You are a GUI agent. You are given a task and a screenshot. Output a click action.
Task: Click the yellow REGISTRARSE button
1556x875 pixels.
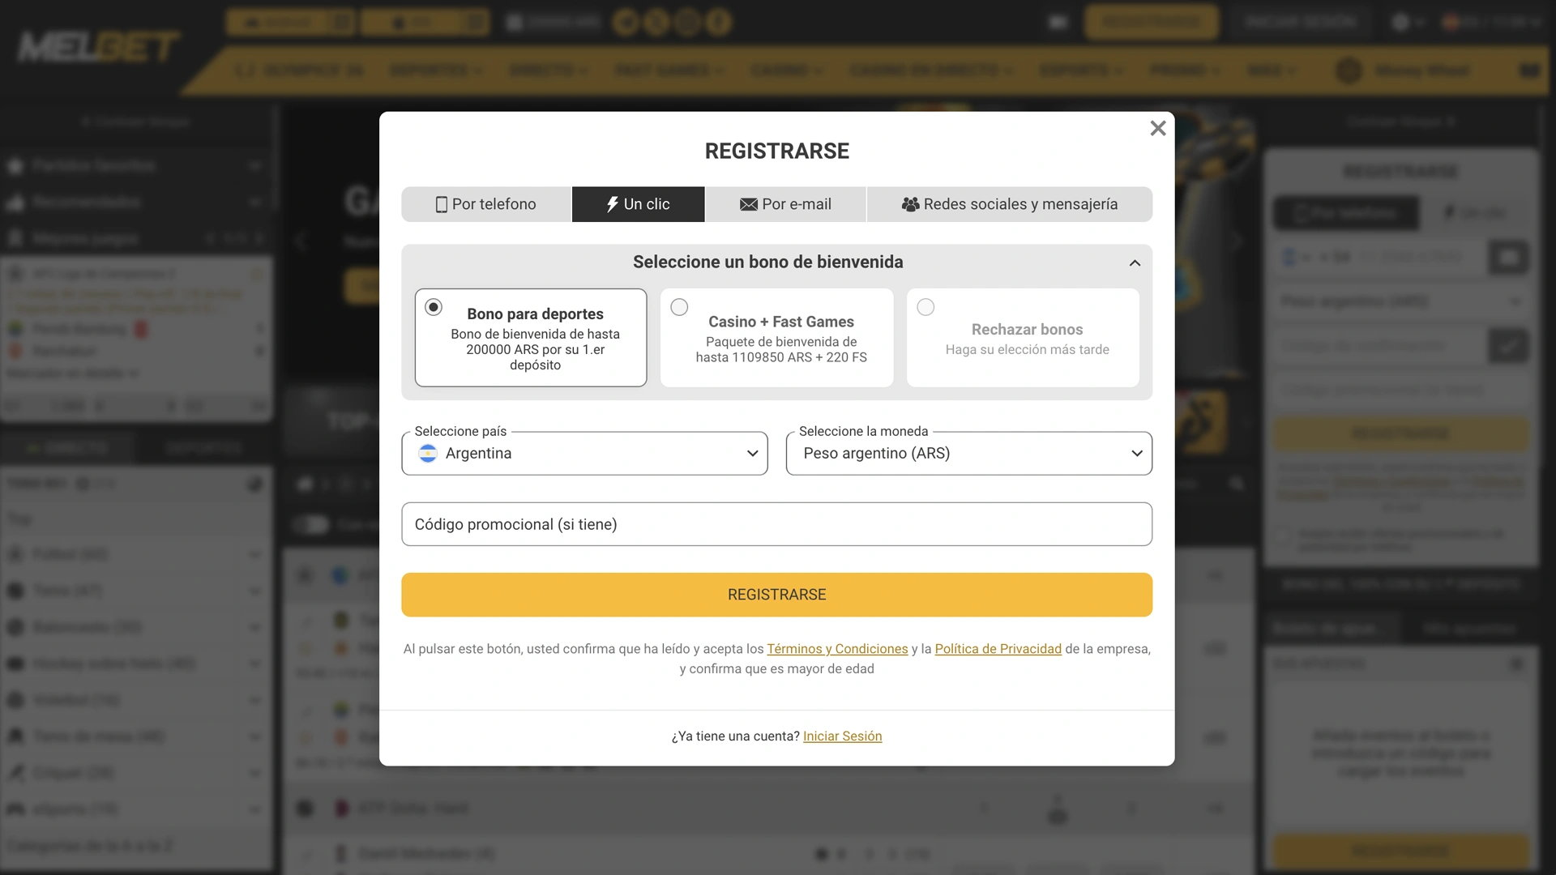pos(776,594)
